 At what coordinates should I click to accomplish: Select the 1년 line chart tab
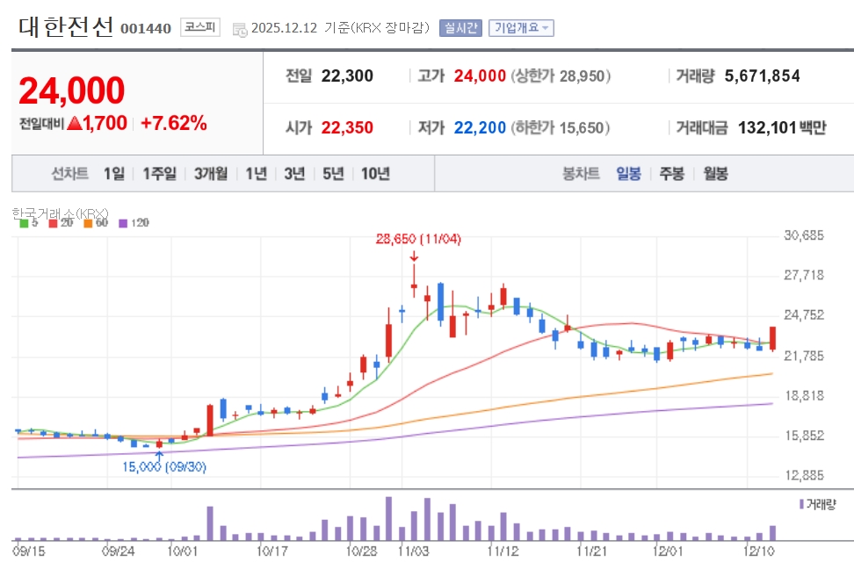tap(256, 174)
